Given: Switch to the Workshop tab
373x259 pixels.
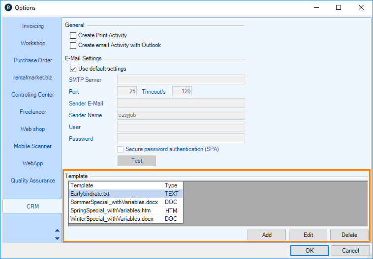Looking at the screenshot, I should pos(32,43).
